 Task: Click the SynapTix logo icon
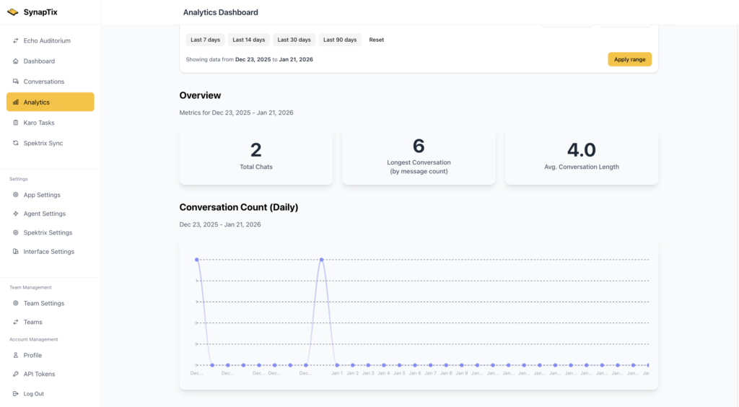point(12,12)
